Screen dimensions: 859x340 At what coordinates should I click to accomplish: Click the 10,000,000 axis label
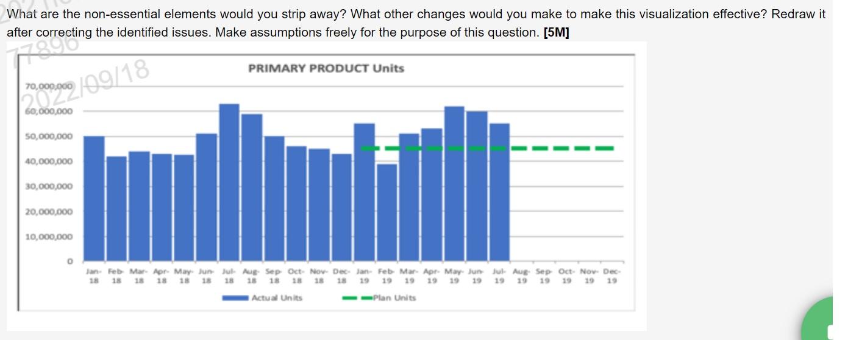click(49, 237)
